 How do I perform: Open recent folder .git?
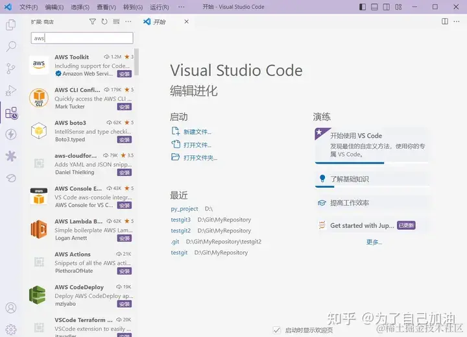tap(175, 242)
